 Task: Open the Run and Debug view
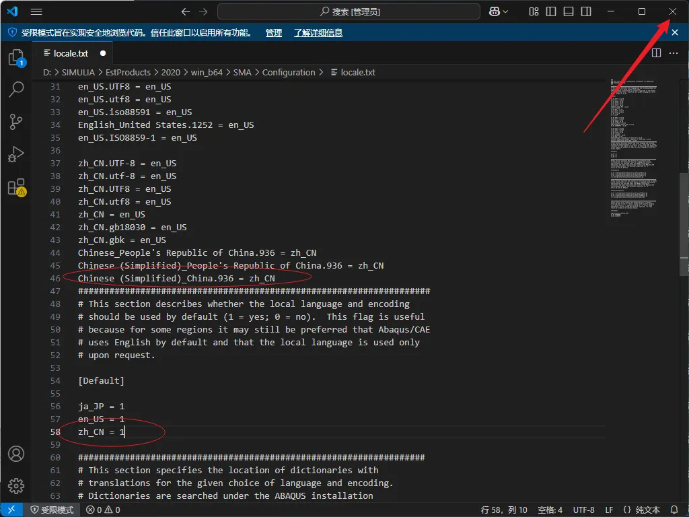click(x=16, y=154)
